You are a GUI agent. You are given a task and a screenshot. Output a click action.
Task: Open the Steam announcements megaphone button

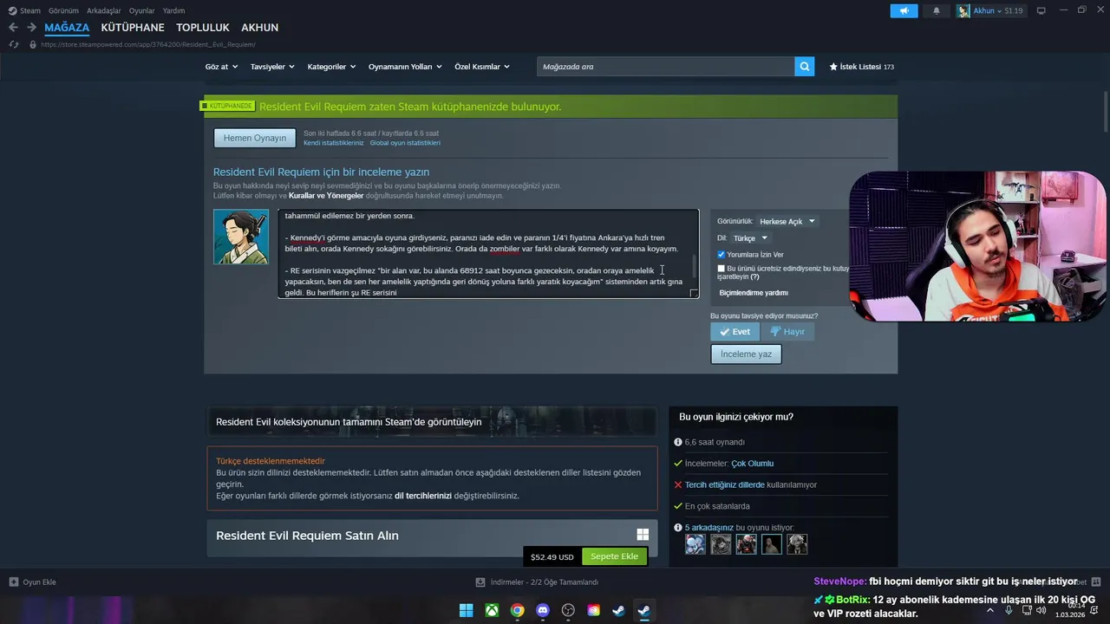tap(904, 11)
